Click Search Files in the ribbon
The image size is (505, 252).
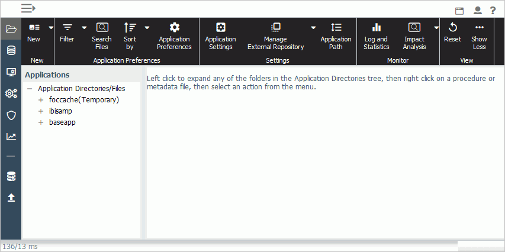click(x=102, y=36)
